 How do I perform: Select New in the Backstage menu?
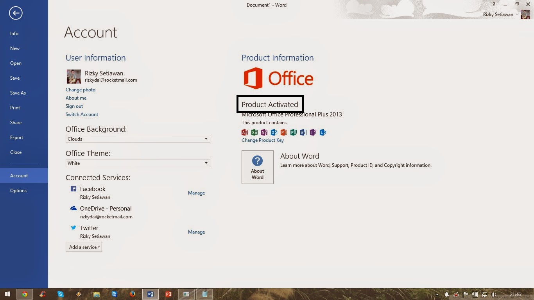coord(24,48)
